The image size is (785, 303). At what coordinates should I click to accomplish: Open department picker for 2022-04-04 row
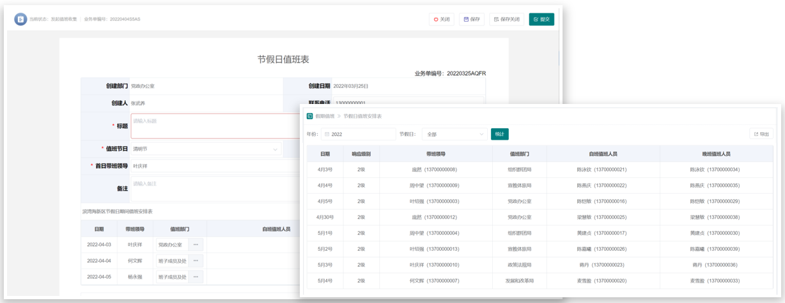[x=196, y=260]
